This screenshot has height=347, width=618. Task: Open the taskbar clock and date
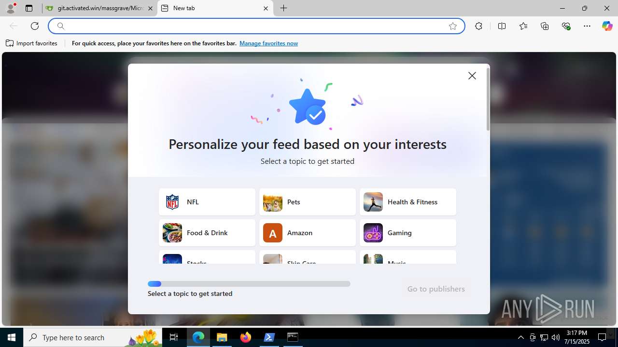point(577,337)
